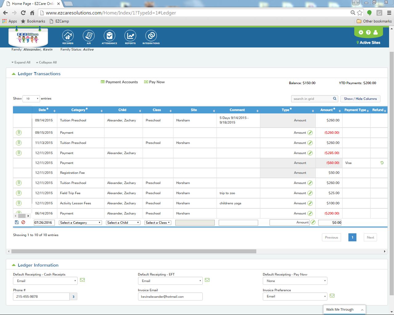The width and height of the screenshot is (394, 315).
Task: Sort grid by Payment Type column header
Action: (x=356, y=110)
